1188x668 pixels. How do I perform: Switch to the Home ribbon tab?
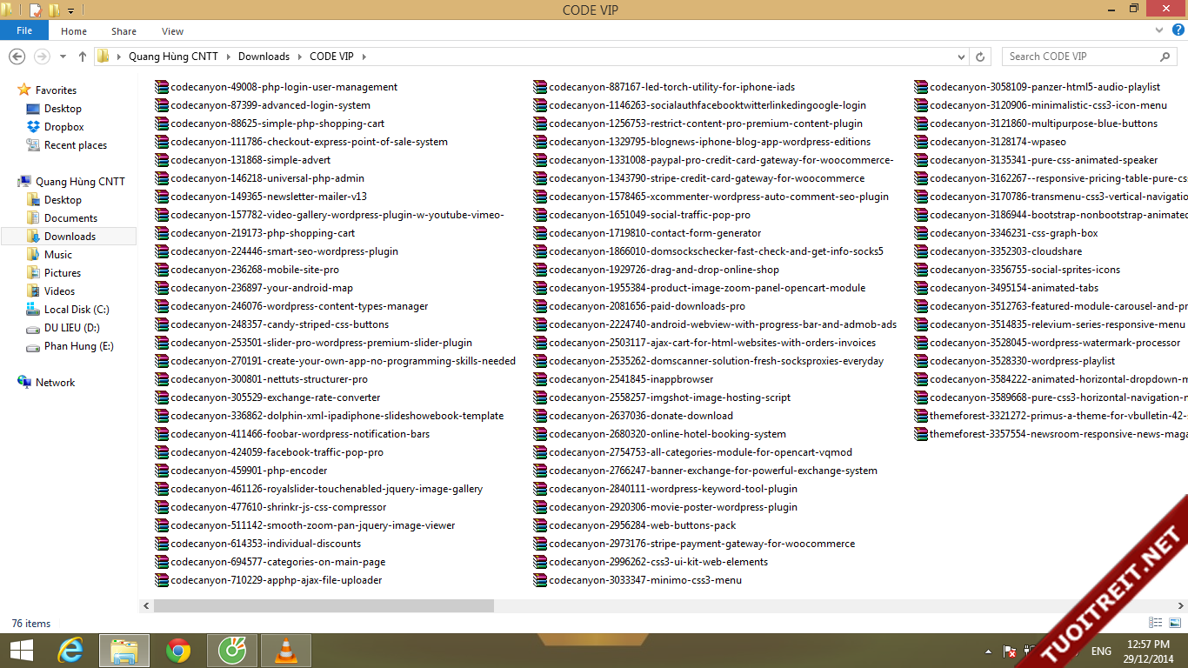(74, 31)
